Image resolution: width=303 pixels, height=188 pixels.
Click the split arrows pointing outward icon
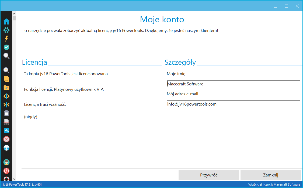[x=6, y=96]
